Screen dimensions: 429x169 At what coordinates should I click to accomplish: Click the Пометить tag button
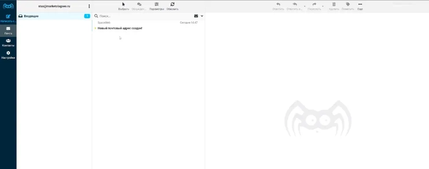[x=348, y=6]
